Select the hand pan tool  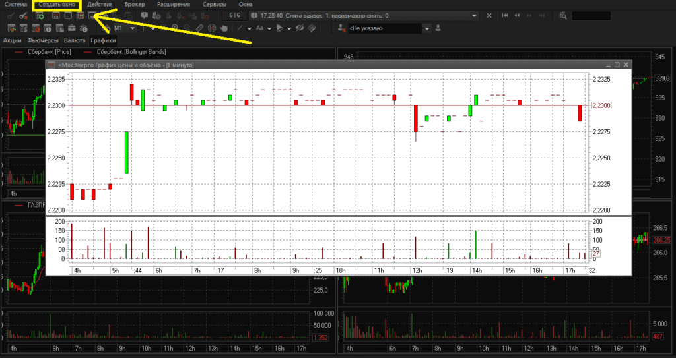pos(223,28)
